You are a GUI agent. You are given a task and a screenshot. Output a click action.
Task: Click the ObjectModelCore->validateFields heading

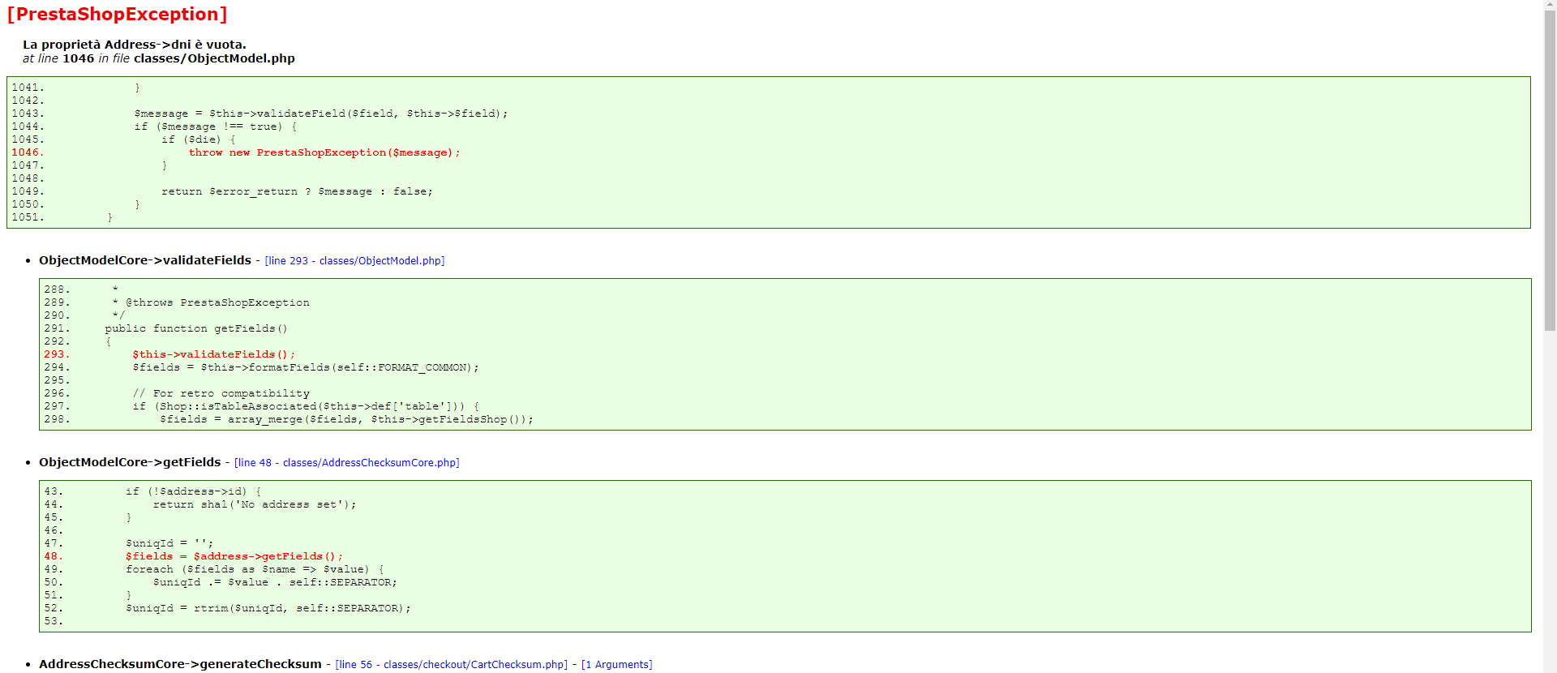click(x=145, y=260)
